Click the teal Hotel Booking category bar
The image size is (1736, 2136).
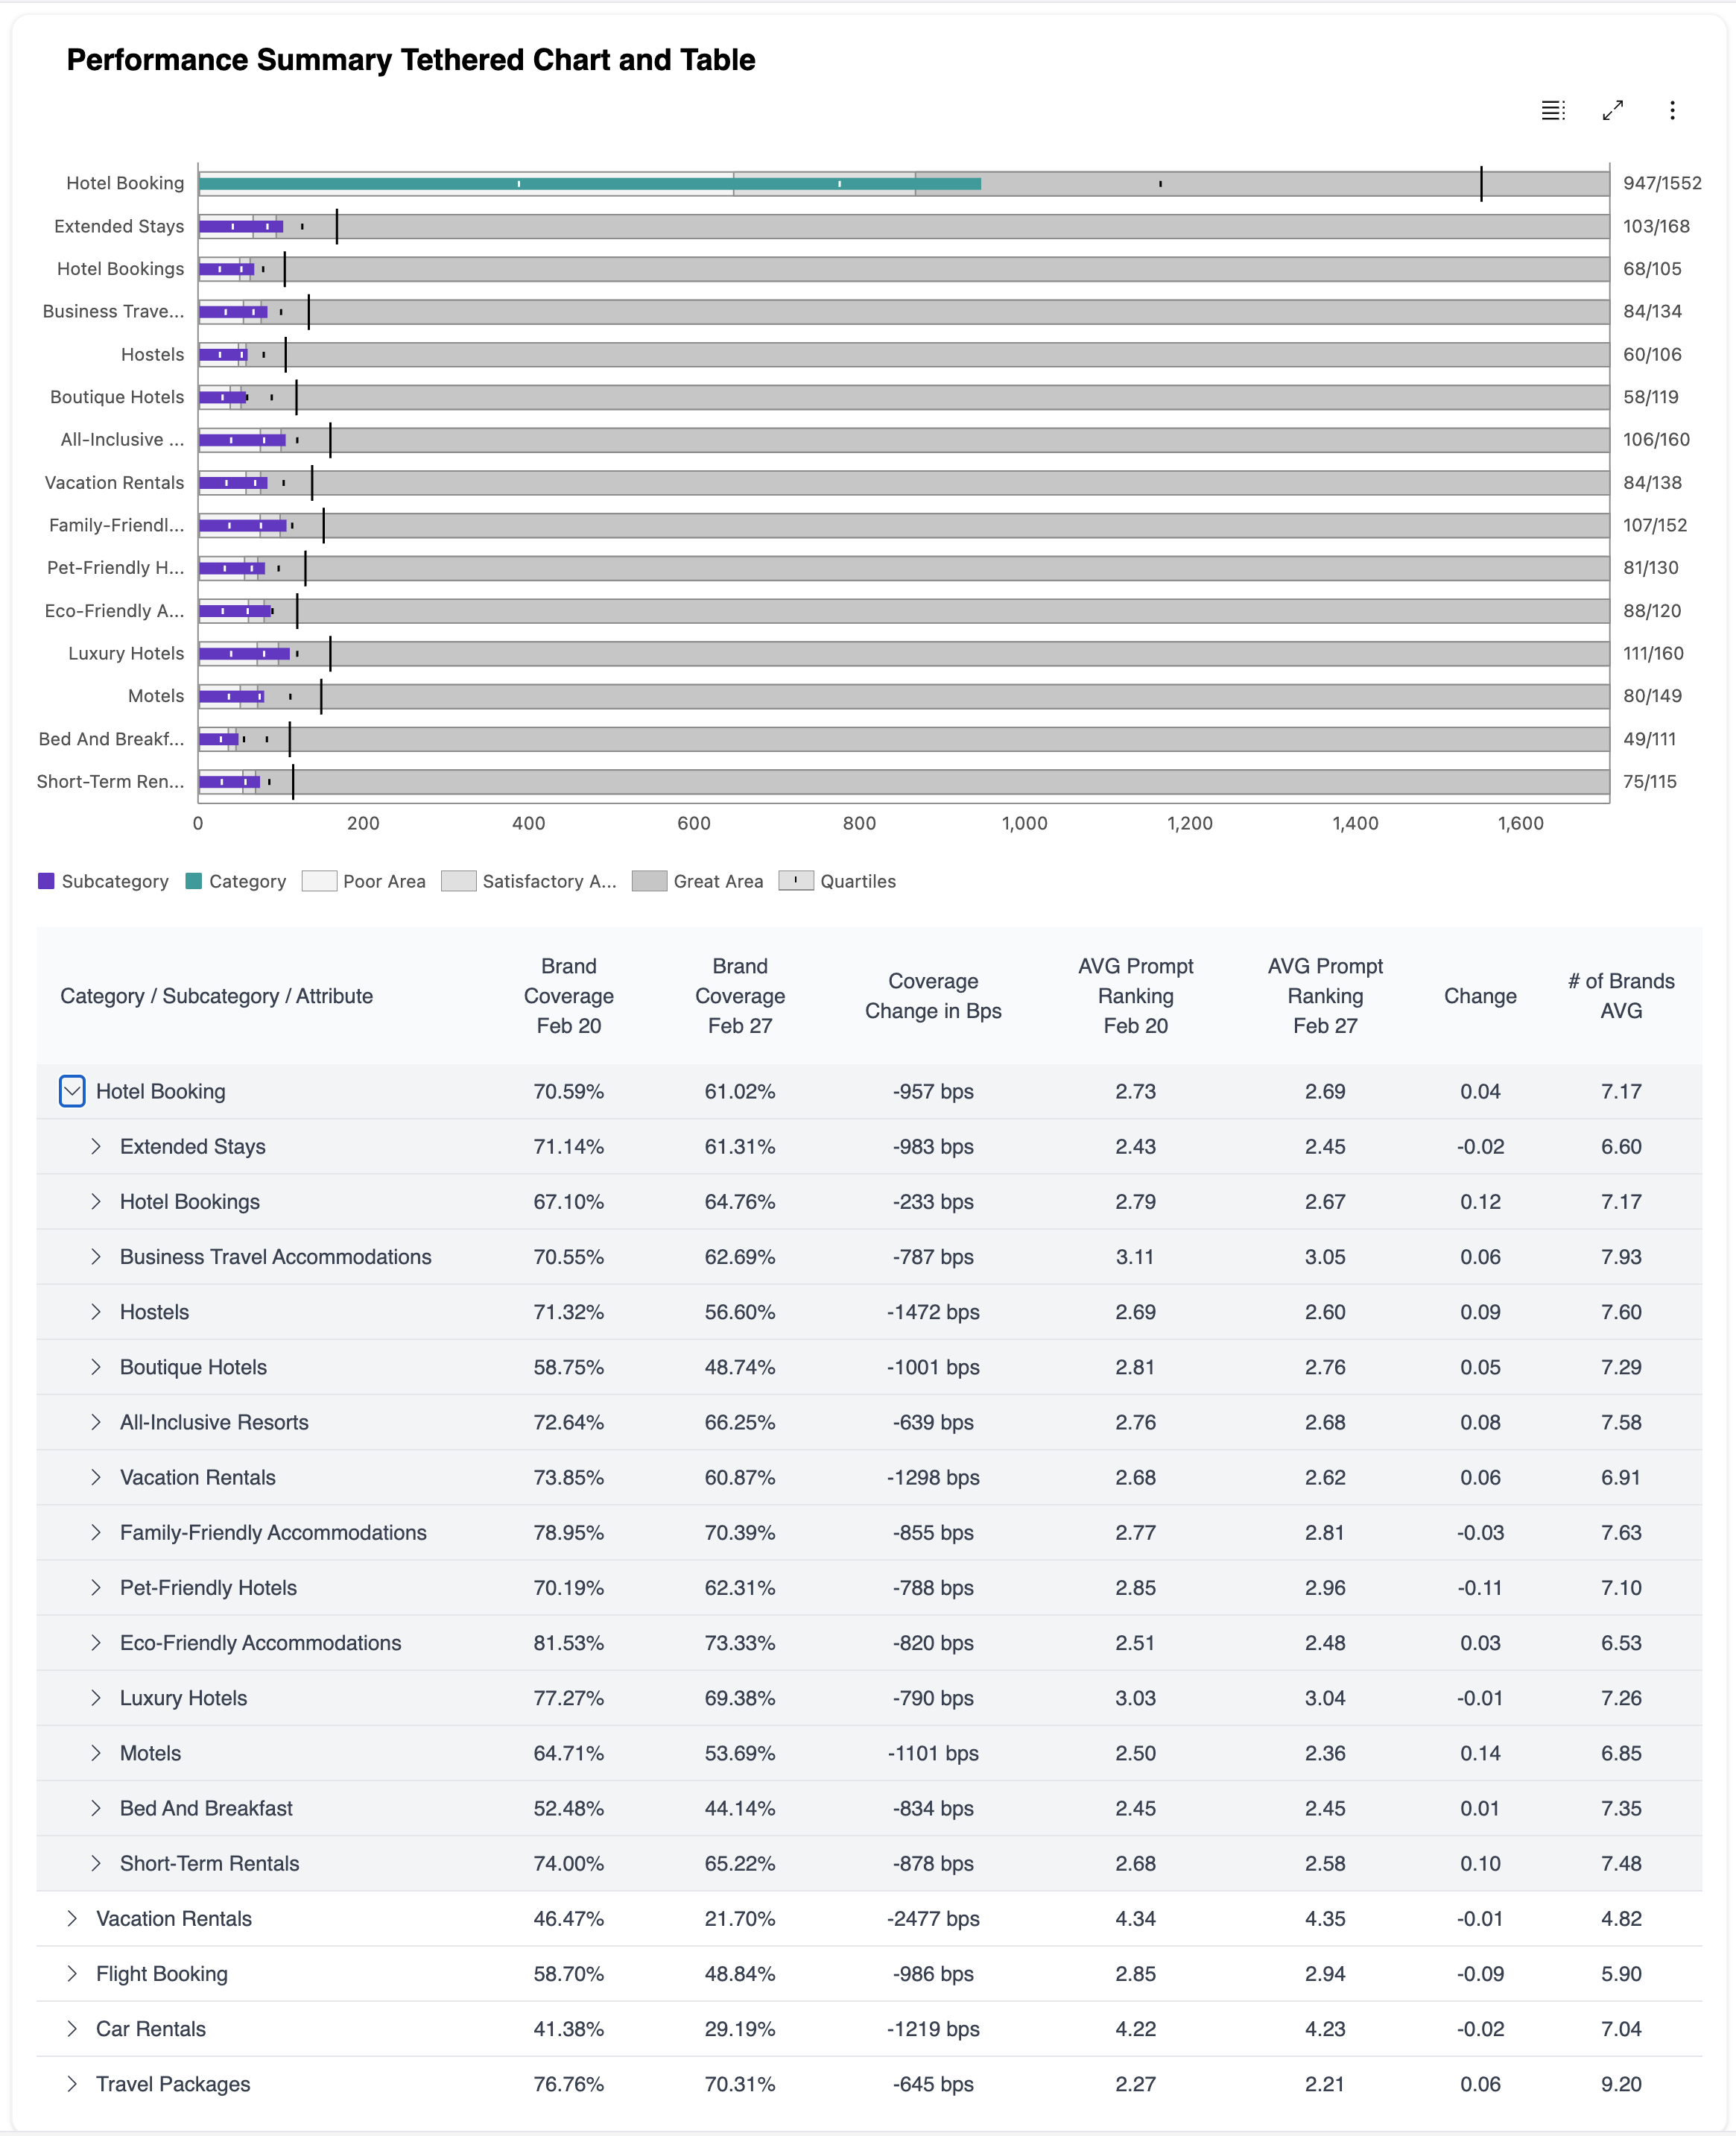[x=590, y=183]
